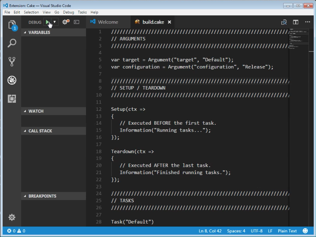Click the "Setup(ctx =>" line
Image resolution: width=316 pixels, height=237 pixels.
[128, 109]
